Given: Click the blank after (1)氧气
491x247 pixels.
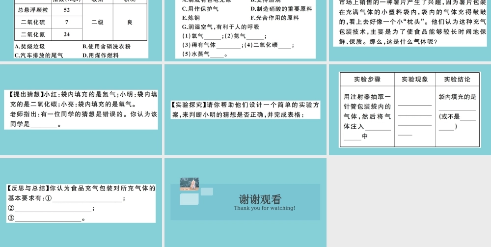Looking at the screenshot, I should coord(212,37).
